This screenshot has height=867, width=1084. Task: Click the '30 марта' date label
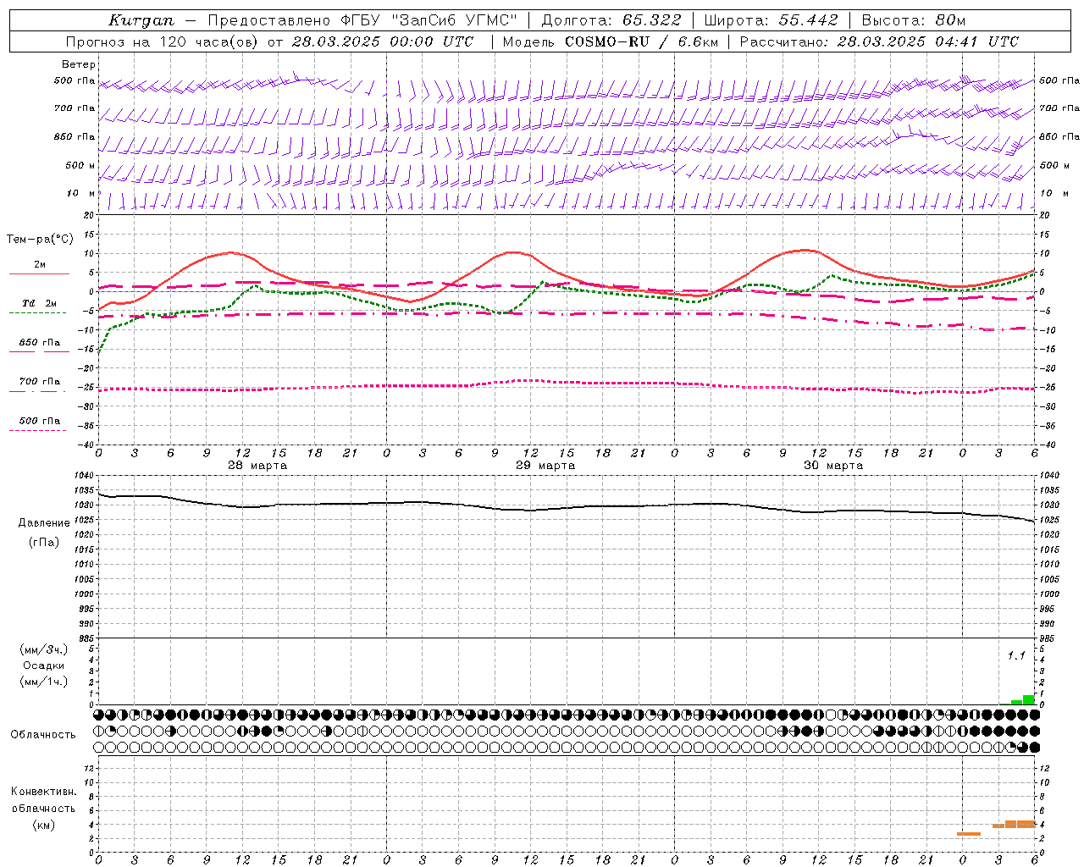[x=833, y=466]
